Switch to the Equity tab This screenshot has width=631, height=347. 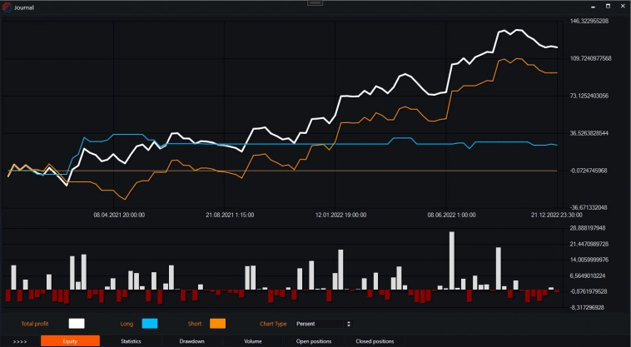[70, 341]
